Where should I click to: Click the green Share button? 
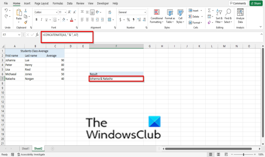pyautogui.click(x=256, y=3)
